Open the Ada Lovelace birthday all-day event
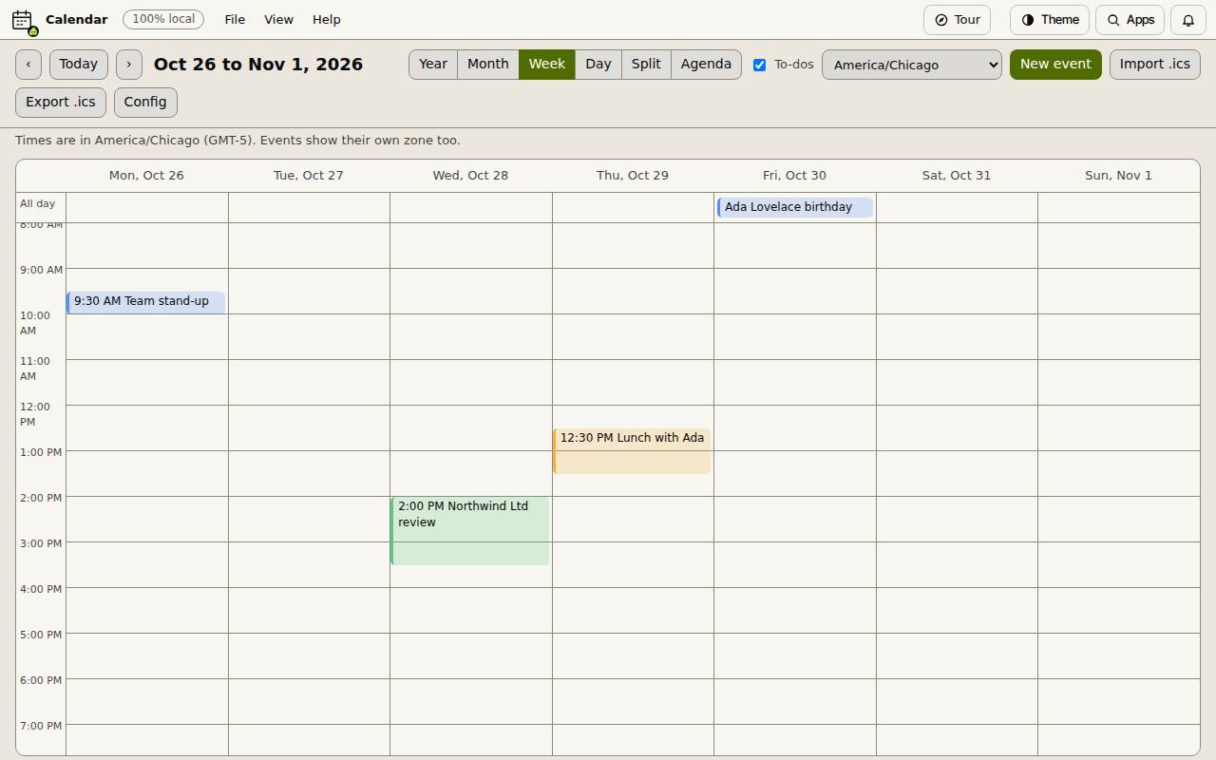 (795, 207)
